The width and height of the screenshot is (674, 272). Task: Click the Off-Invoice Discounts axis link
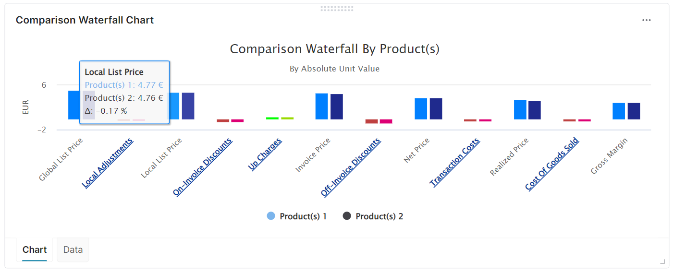click(x=351, y=166)
